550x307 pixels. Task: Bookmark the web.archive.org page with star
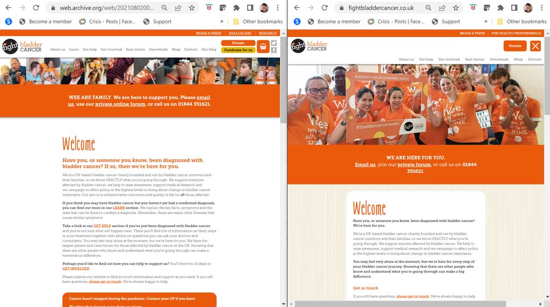(x=192, y=8)
